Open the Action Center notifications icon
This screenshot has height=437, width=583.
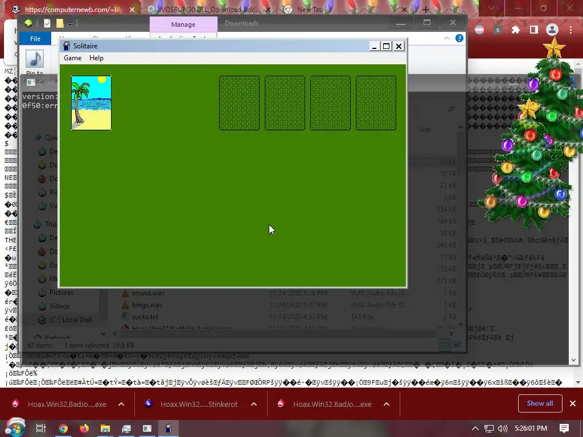click(564, 428)
